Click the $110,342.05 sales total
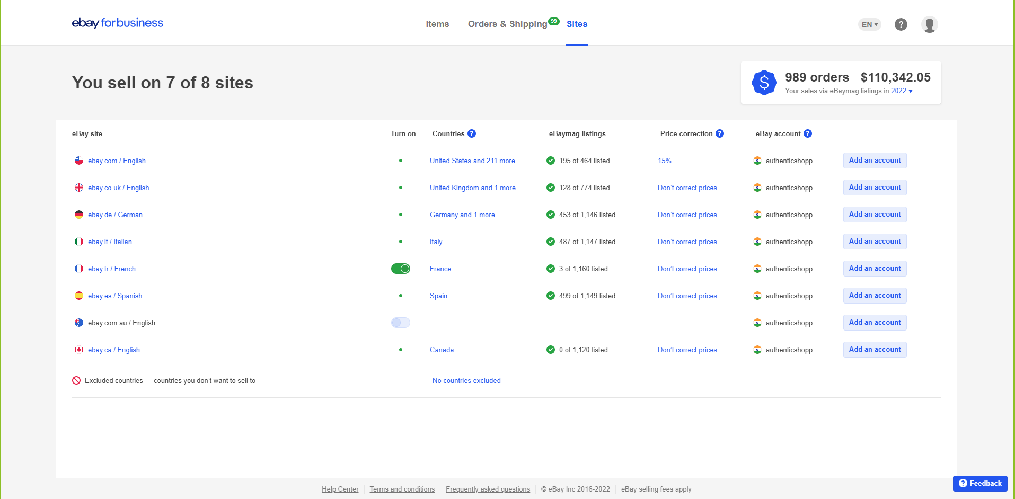This screenshot has width=1015, height=499. click(896, 77)
